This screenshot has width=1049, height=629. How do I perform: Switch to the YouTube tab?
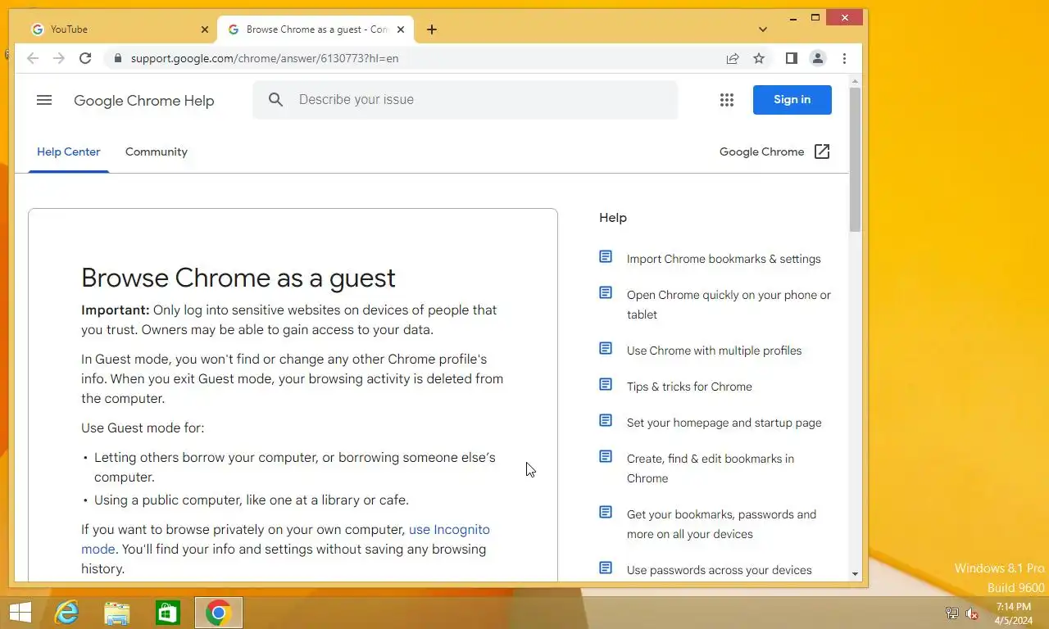click(120, 29)
